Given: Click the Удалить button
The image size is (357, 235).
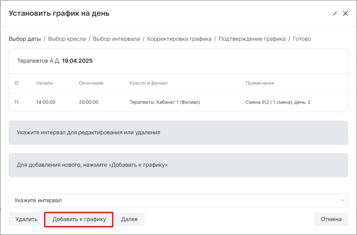Looking at the screenshot, I should tap(26, 219).
